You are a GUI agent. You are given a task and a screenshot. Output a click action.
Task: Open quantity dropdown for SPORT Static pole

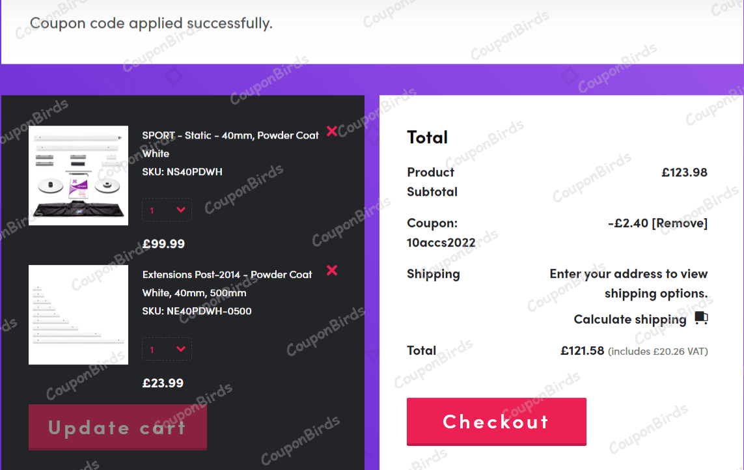coord(167,210)
